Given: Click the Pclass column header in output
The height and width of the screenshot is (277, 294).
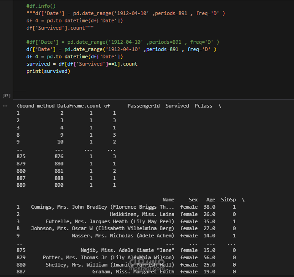Looking at the screenshot, I should pos(203,106).
